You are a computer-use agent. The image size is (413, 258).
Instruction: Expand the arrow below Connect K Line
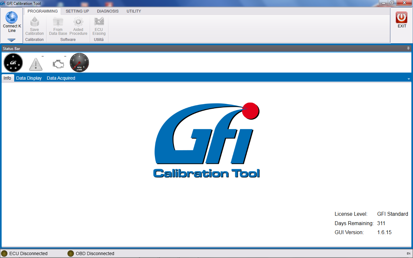coord(12,40)
